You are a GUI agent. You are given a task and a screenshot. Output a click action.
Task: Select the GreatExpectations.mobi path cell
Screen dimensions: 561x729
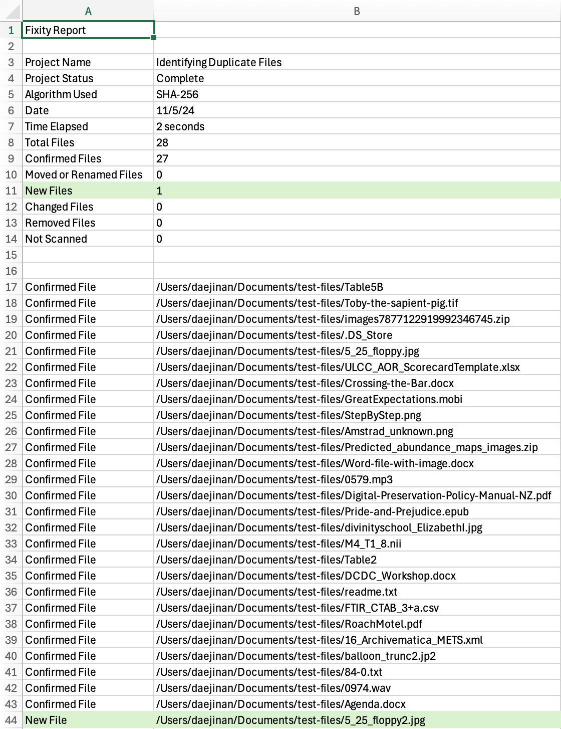coord(357,399)
